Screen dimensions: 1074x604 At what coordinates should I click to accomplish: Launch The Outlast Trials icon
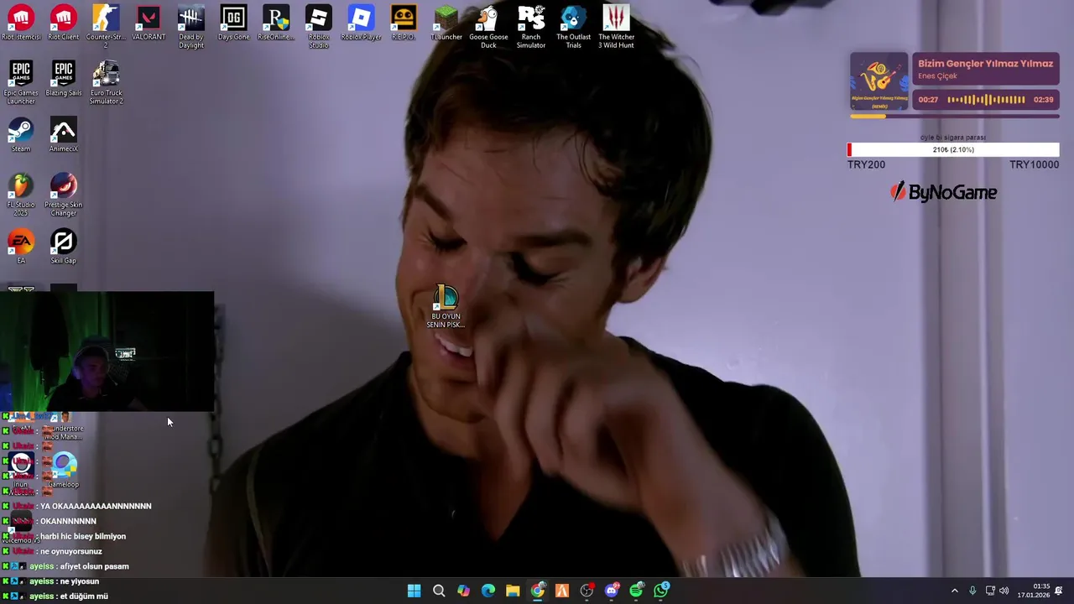click(573, 26)
